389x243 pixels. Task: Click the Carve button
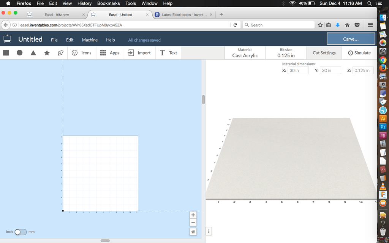(x=350, y=38)
